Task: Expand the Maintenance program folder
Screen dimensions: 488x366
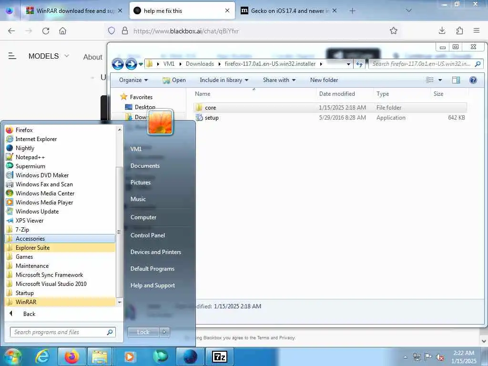Action: point(60,265)
